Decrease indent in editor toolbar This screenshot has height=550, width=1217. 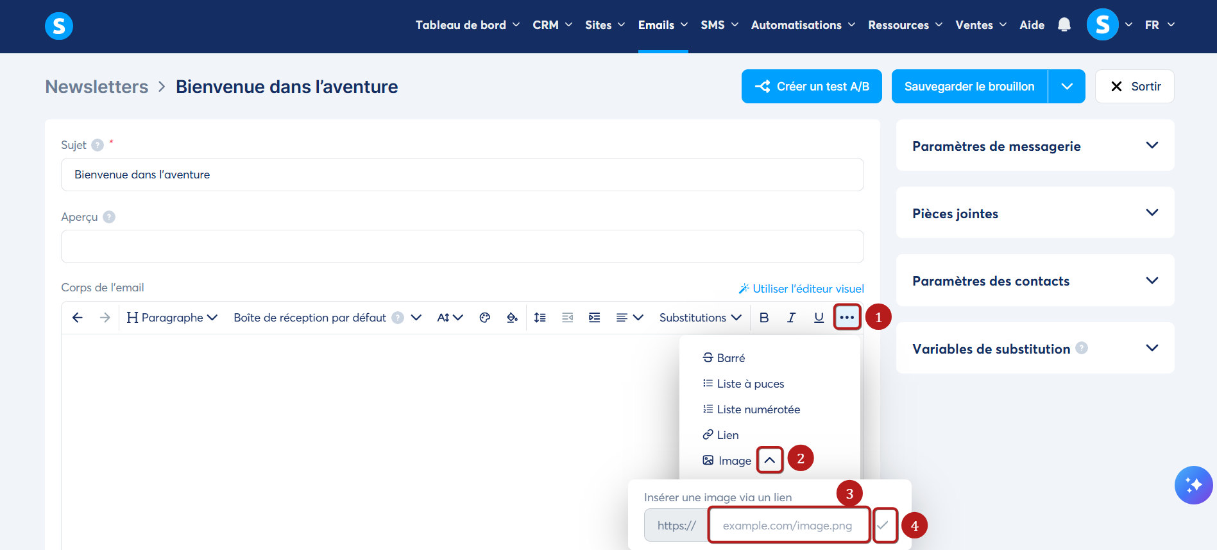click(x=568, y=318)
